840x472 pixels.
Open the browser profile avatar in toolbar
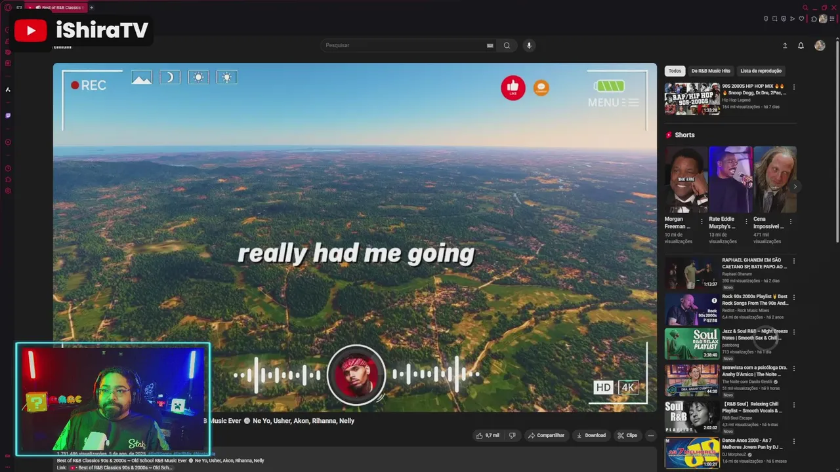(x=823, y=18)
